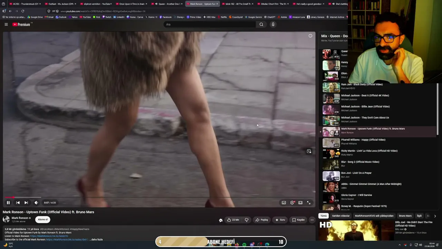Screen dimensions: 442x249
Task: Expand the description with '...daha fazla'
Action: (x=96, y=240)
